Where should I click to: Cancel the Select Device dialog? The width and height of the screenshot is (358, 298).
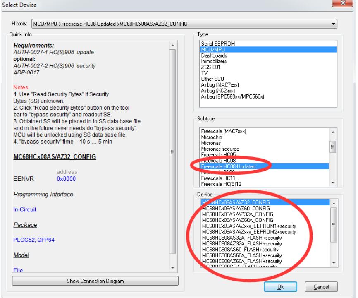(321, 287)
